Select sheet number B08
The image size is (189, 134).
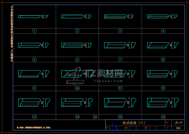tap(178, 128)
